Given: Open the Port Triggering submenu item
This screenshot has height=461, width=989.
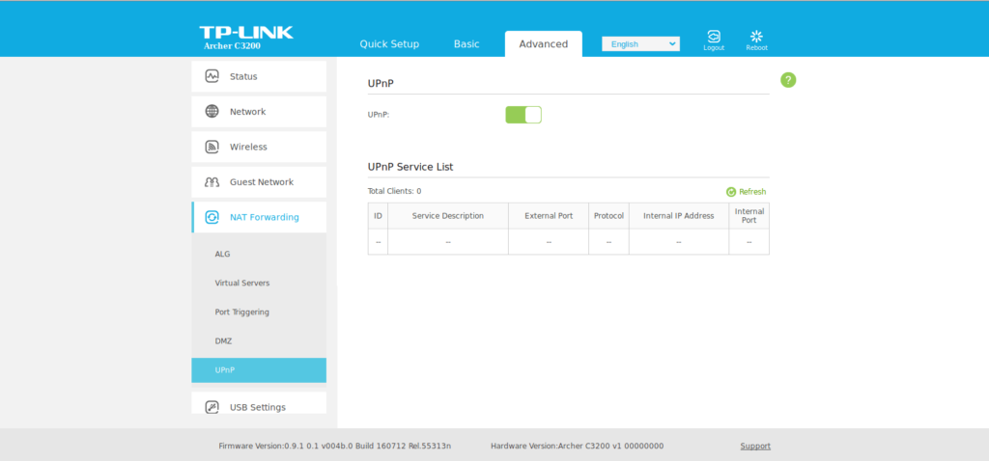Looking at the screenshot, I should (x=241, y=312).
